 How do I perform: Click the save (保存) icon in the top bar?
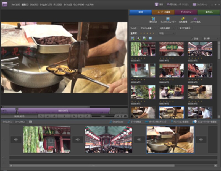point(157,4)
